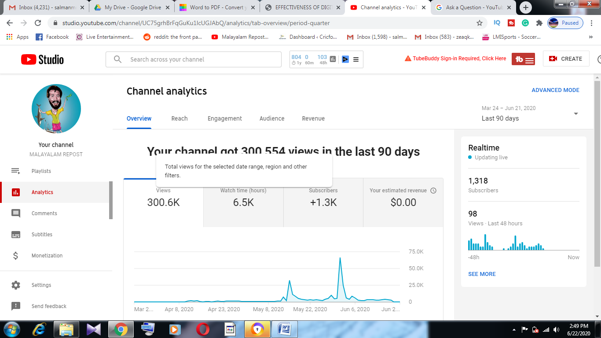Select the Overview tab
601x338 pixels.
139,118
